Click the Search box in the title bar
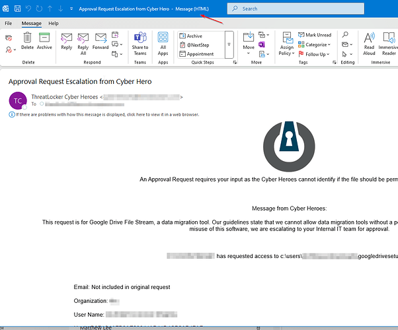398x330 pixels. click(x=296, y=9)
